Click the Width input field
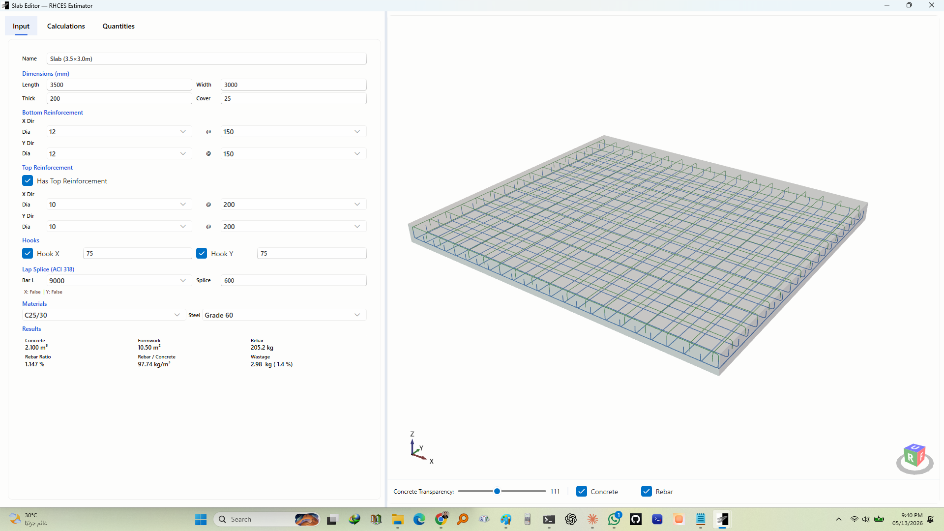Viewport: 944px width, 531px height. pos(294,85)
